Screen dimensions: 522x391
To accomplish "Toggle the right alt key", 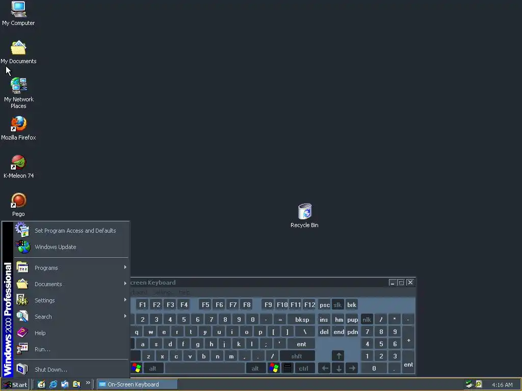I will coord(255,368).
